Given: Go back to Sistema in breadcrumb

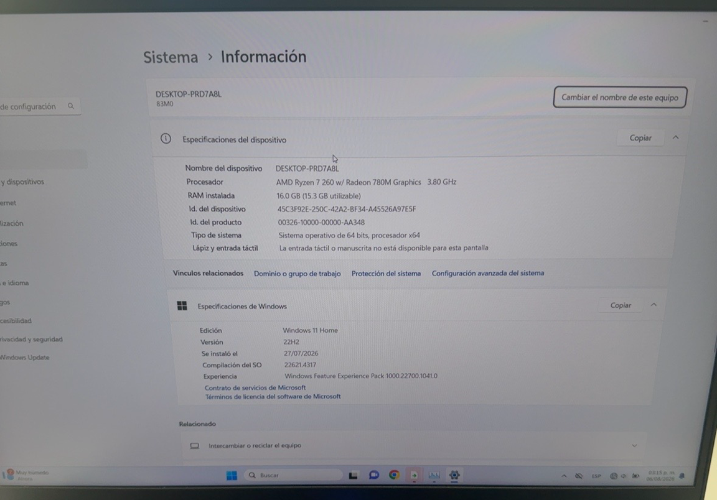Looking at the screenshot, I should [x=171, y=57].
